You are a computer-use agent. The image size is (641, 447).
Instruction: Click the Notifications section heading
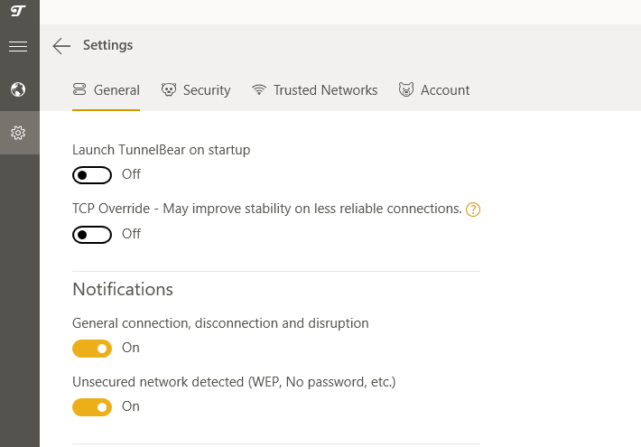click(x=123, y=289)
